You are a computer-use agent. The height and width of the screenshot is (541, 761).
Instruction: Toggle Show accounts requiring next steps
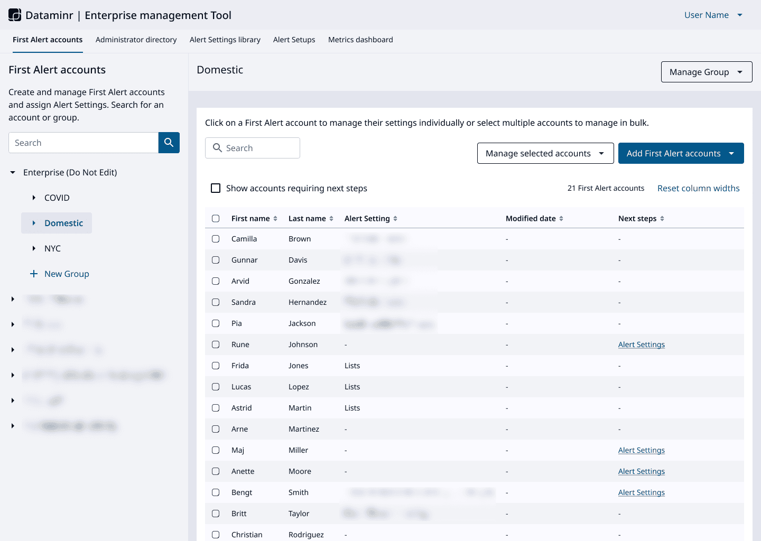point(216,188)
